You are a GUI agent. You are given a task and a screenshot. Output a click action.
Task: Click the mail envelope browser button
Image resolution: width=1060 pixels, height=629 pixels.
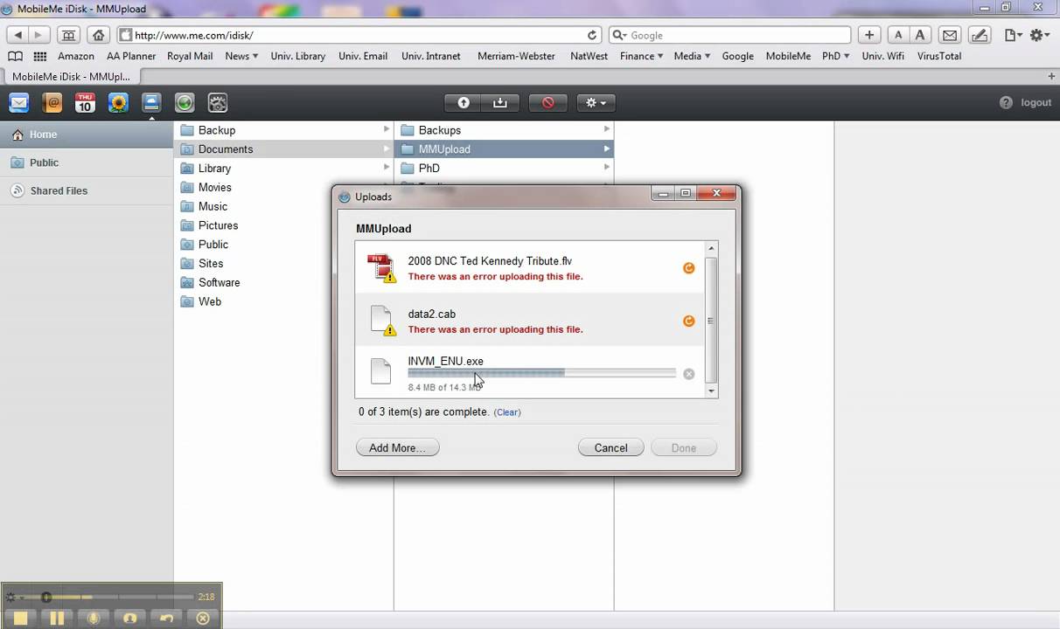tap(951, 35)
